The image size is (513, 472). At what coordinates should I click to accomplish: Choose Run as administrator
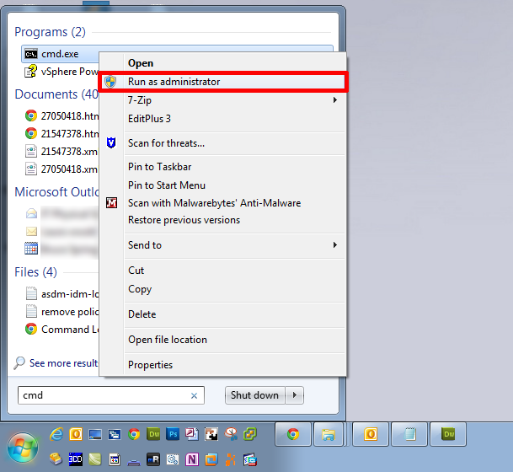pos(223,82)
